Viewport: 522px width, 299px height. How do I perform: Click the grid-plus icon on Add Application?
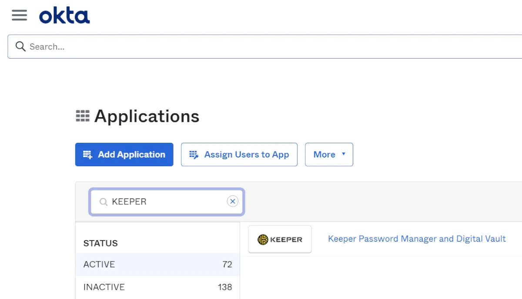point(88,154)
